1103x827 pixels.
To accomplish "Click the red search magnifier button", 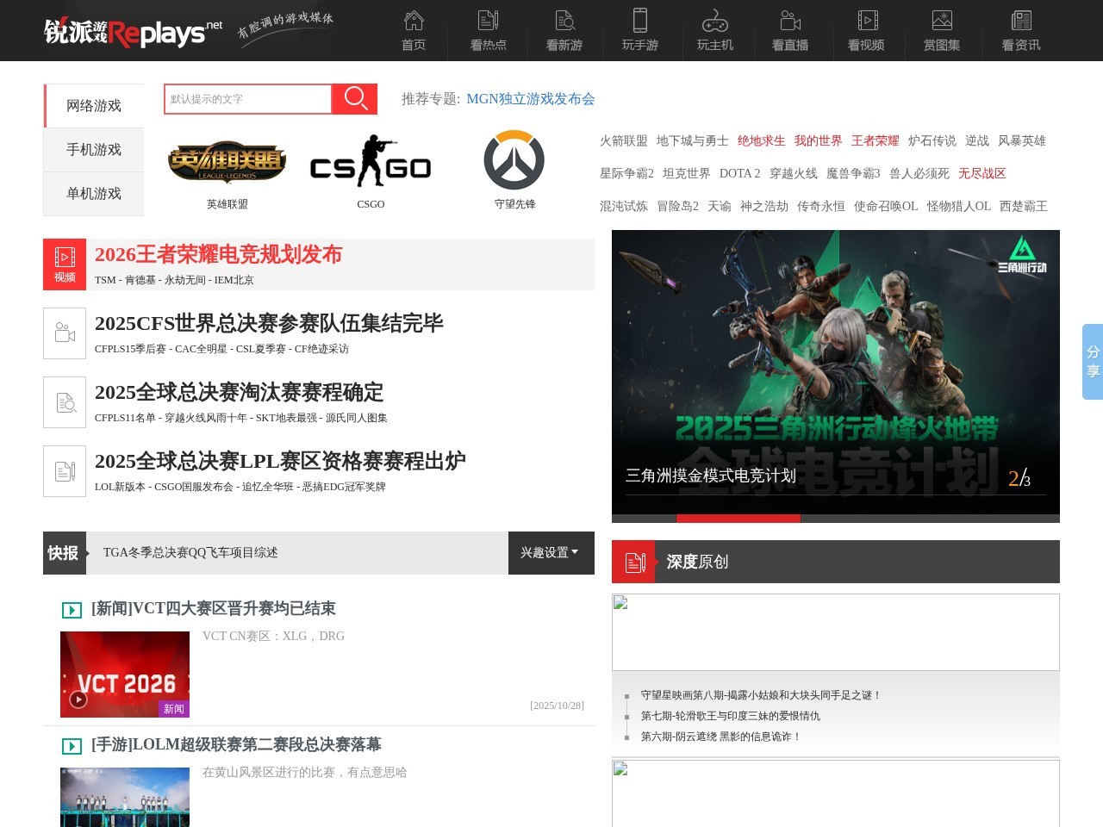I will click(355, 99).
